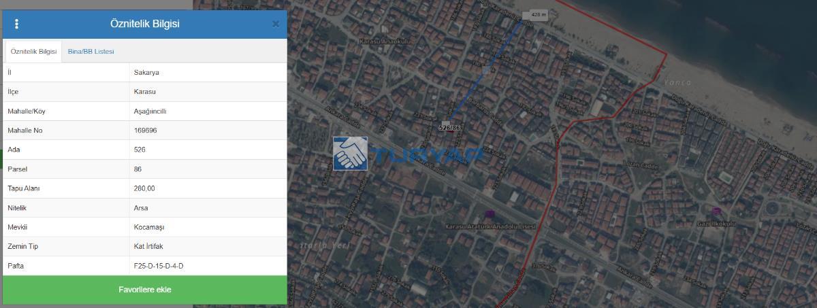Viewport: 817px width, 308px height.
Task: Click the Kat İrtifak zemin tip value
Action: (x=148, y=246)
